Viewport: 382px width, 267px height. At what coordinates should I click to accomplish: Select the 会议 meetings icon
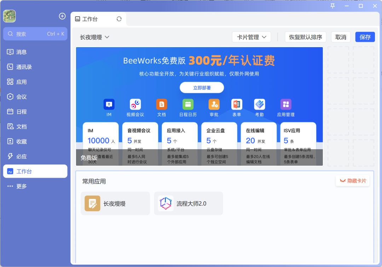[x=21, y=96]
